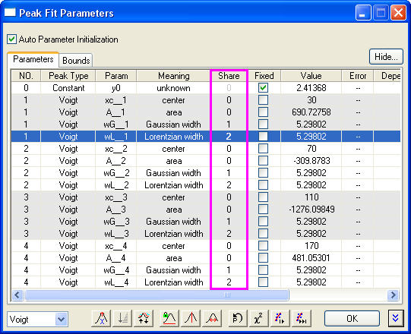Click the Error column header
The height and width of the screenshot is (334, 411).
tap(358, 76)
